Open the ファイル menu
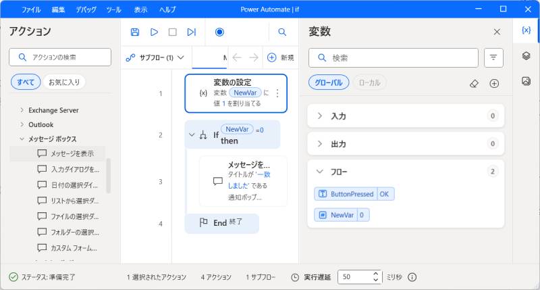Image resolution: width=540 pixels, height=290 pixels. [31, 9]
